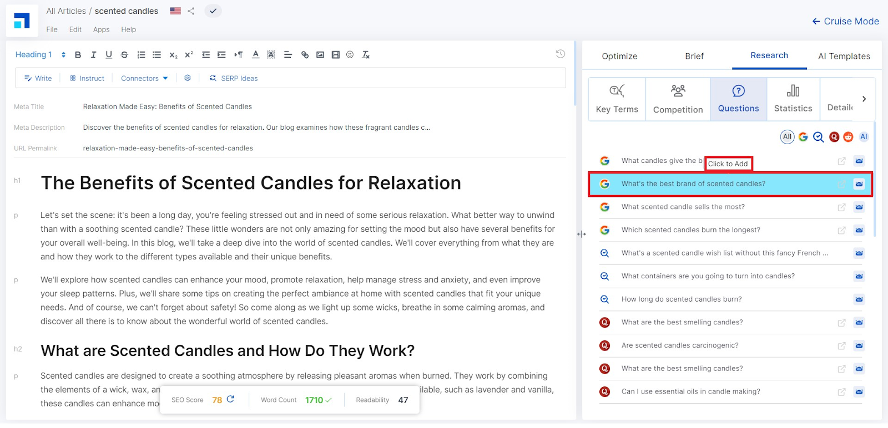The width and height of the screenshot is (888, 428).
Task: Open the text alignment options
Action: click(287, 55)
